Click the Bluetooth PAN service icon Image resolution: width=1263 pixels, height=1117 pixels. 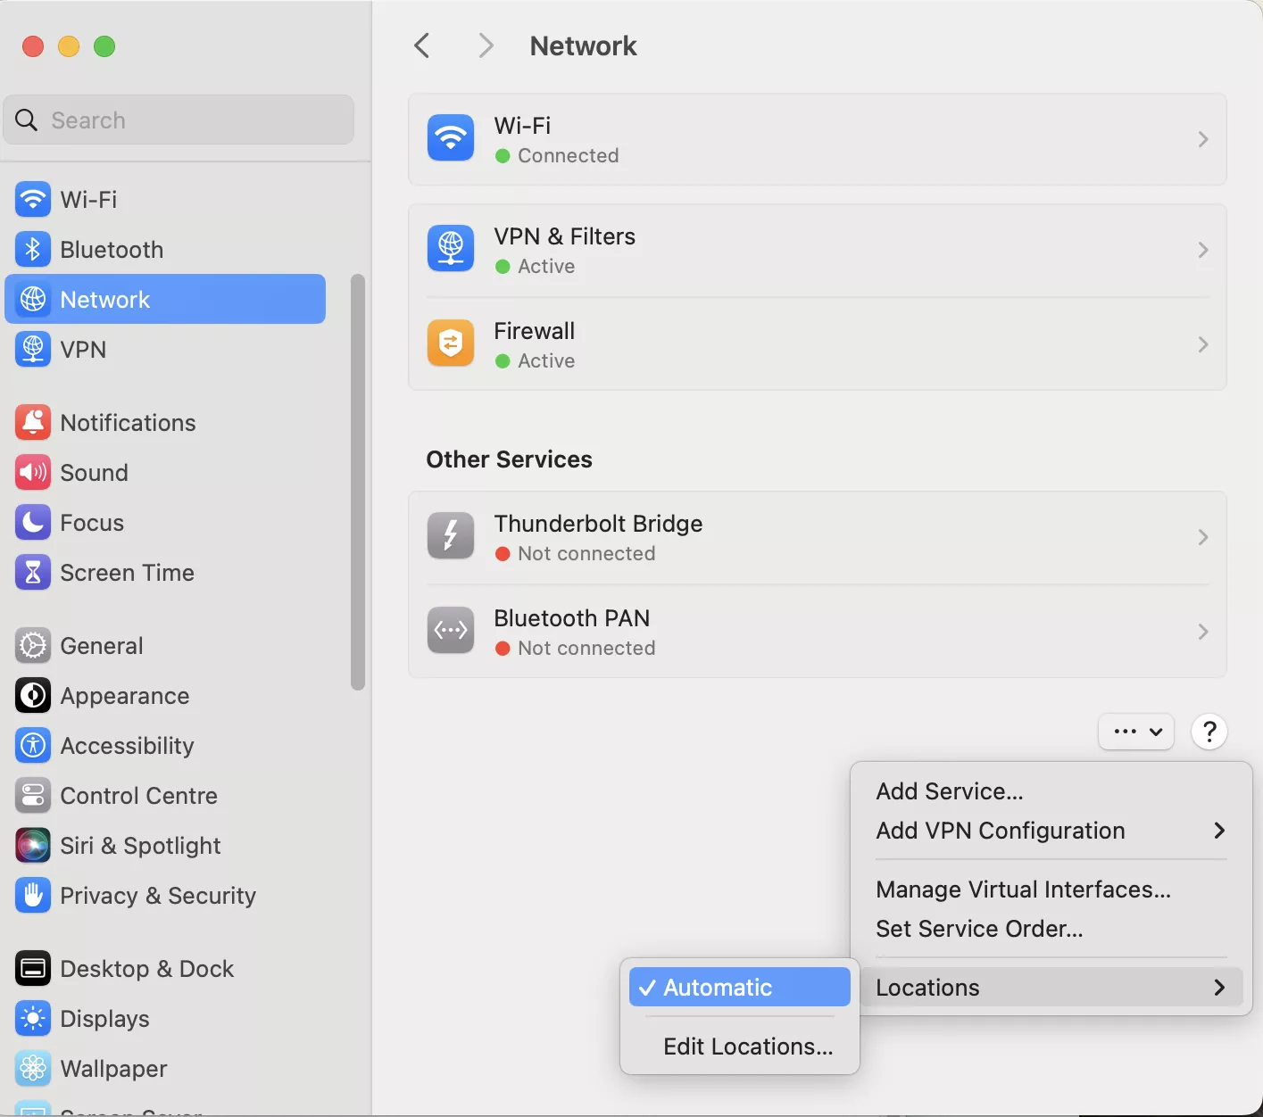[451, 630]
